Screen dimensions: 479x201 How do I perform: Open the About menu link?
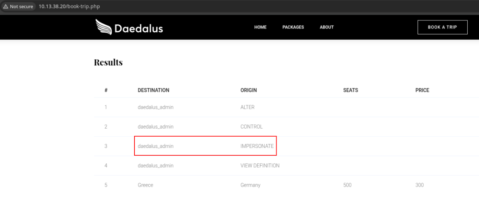[x=327, y=28]
